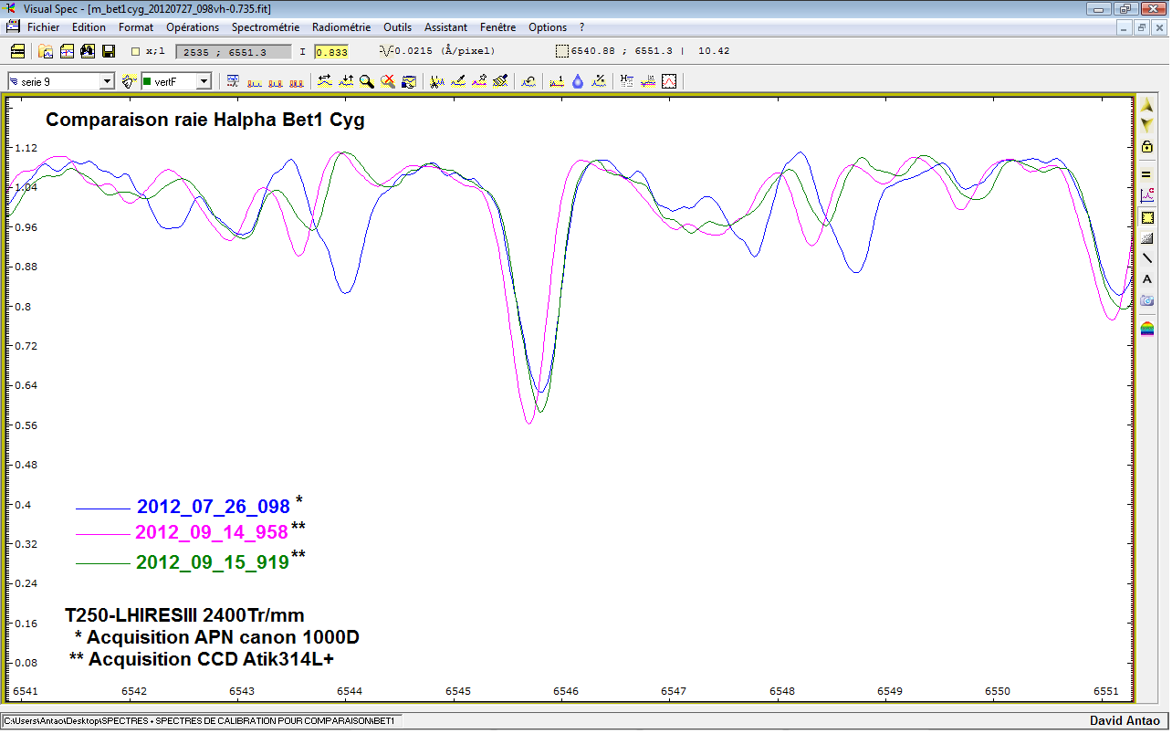Image resolution: width=1172 pixels, height=734 pixels.
Task: Toggle the padlock axis lock
Action: tap(1147, 147)
